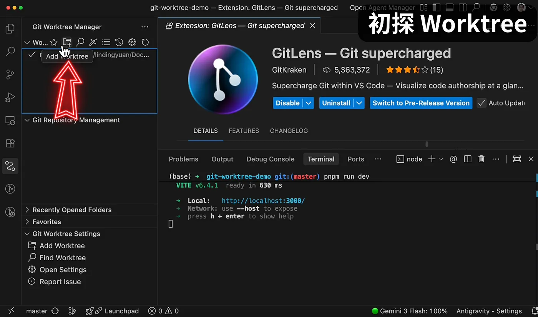Toggle the secondary sidebar layout button
538x317 pixels.
463,8
